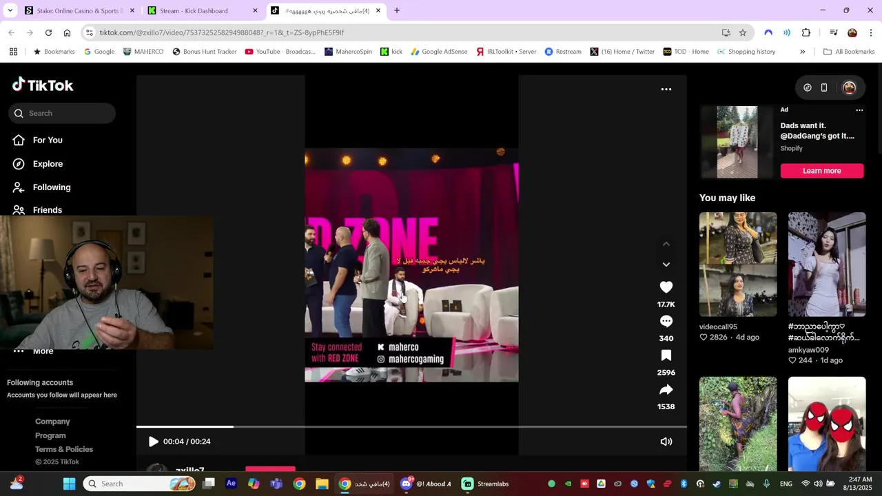Click the TikTok logo
The image size is (882, 496).
click(43, 85)
